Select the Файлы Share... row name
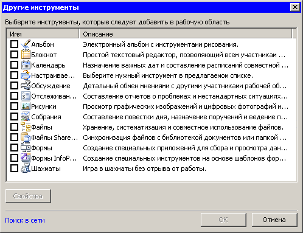Screen dimensions: 303x233 pyautogui.click(x=55, y=137)
